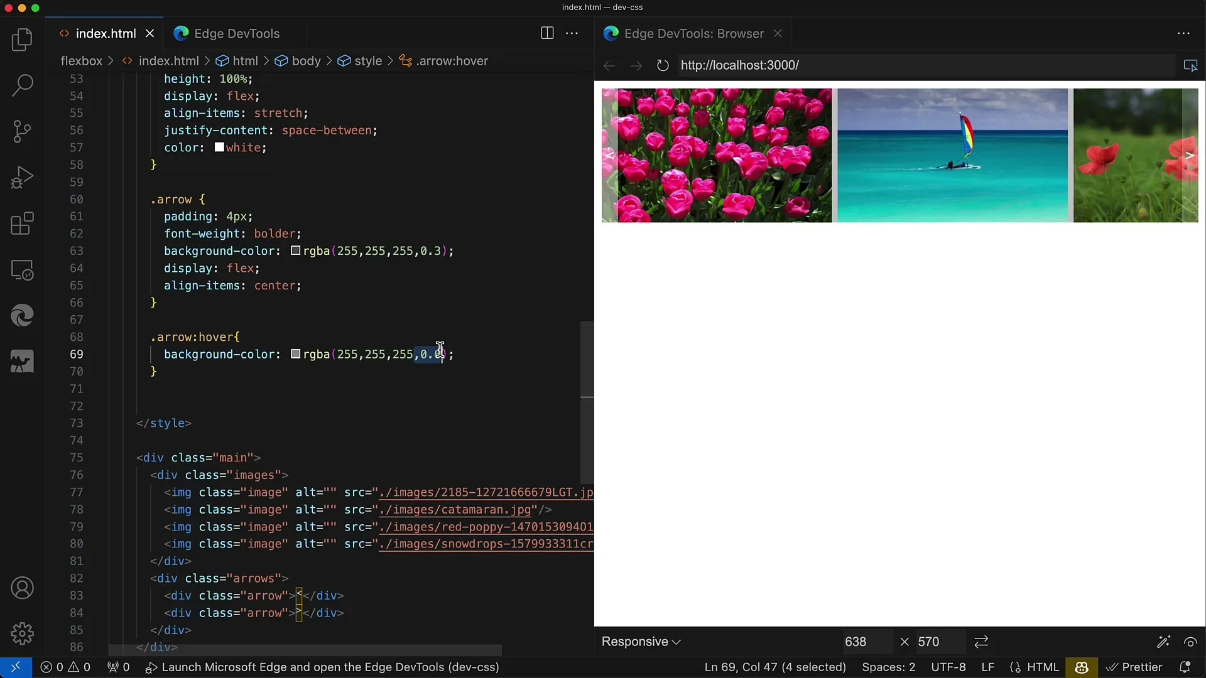This screenshot has height=678, width=1206.
Task: Click the white color swatch on line 57
Action: [219, 148]
